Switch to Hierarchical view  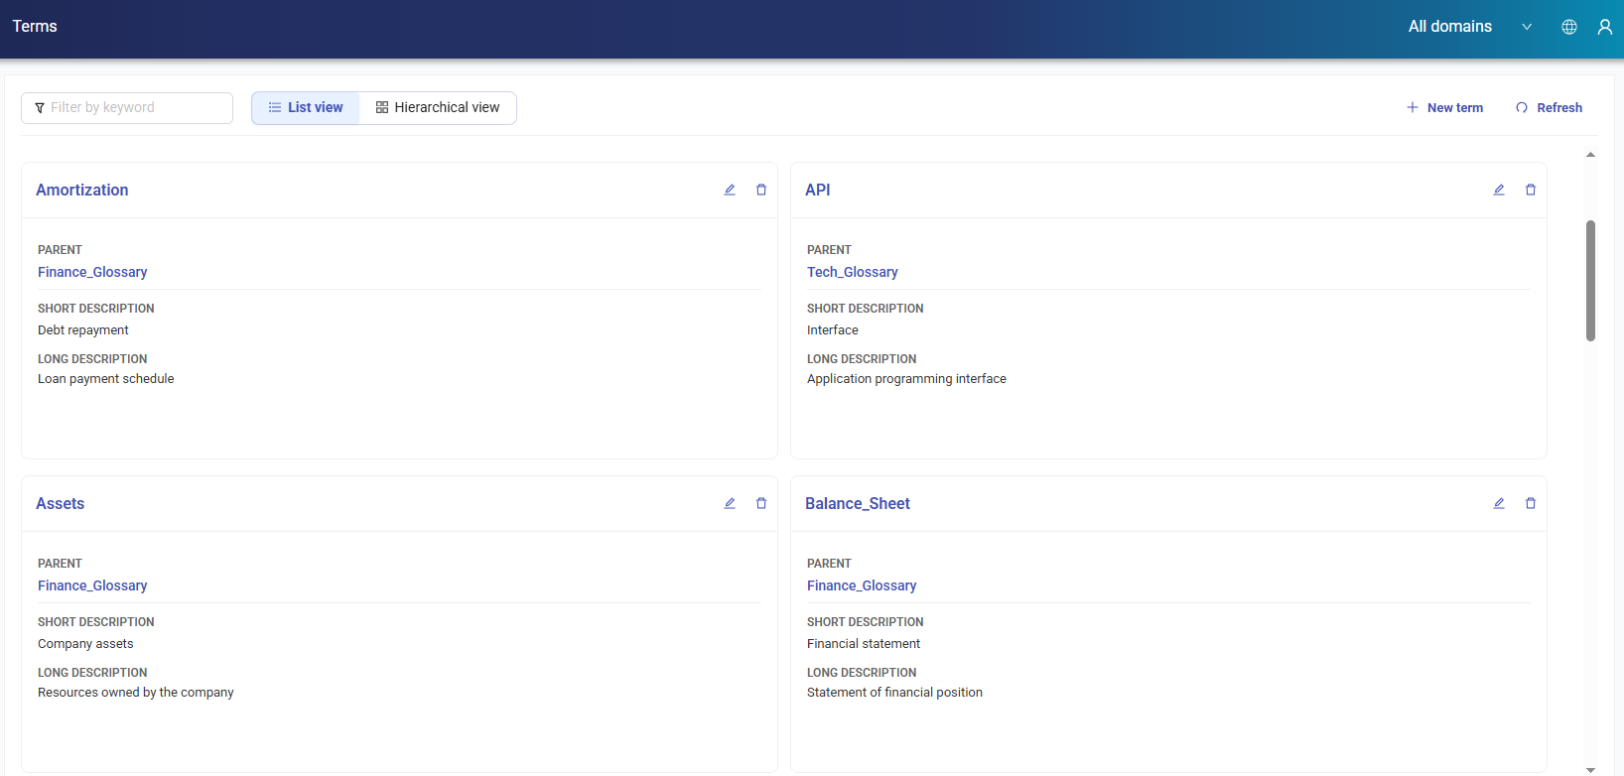pos(438,107)
